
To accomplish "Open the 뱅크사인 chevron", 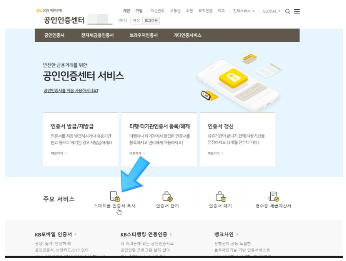I will (237, 234).
